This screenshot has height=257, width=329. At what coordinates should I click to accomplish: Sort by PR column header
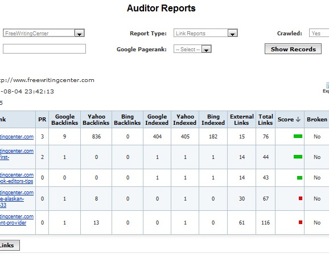tap(42, 119)
